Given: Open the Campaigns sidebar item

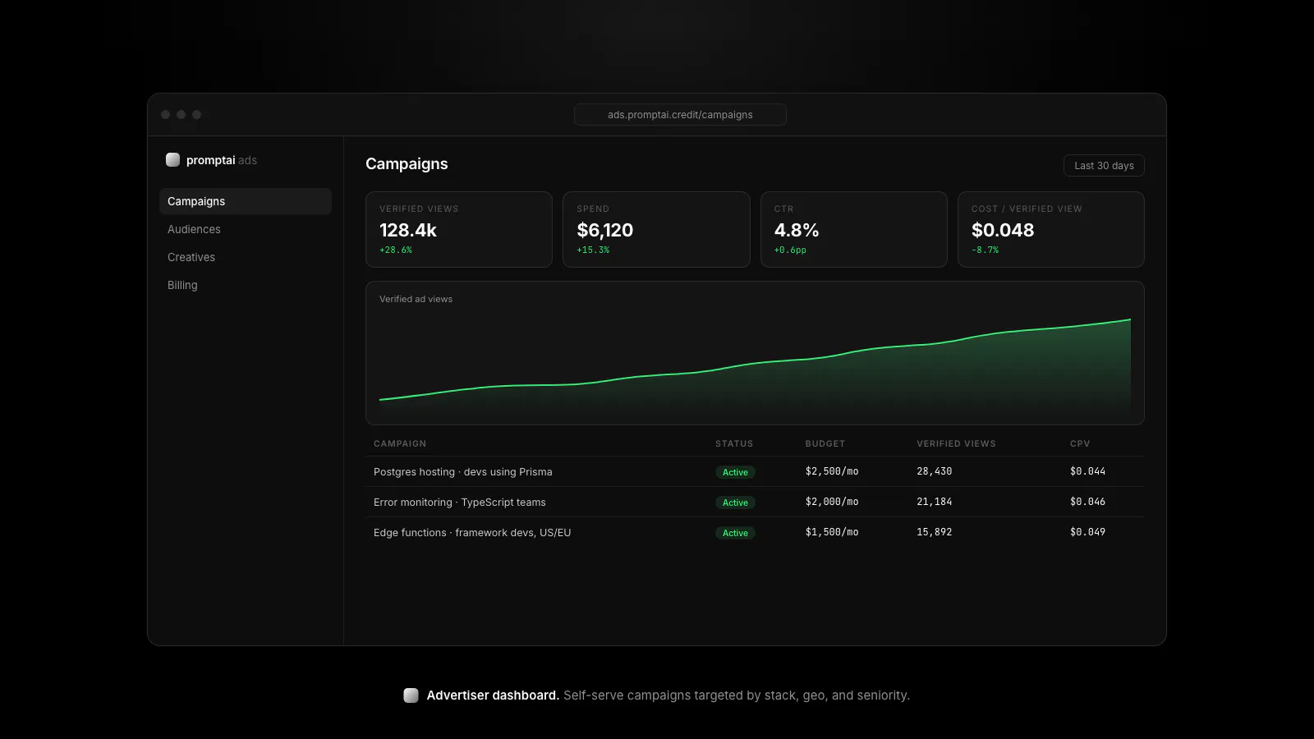Looking at the screenshot, I should coord(246,201).
